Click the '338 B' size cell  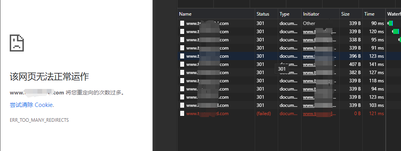pyautogui.click(x=355, y=40)
